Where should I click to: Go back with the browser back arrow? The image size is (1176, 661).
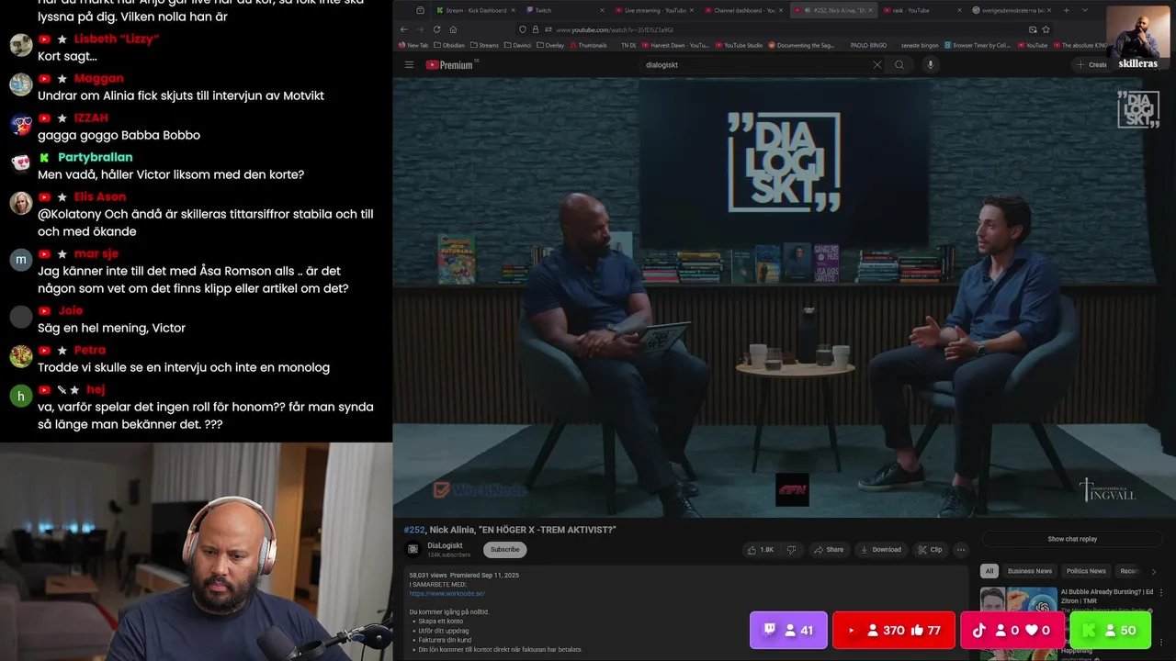coord(403,29)
